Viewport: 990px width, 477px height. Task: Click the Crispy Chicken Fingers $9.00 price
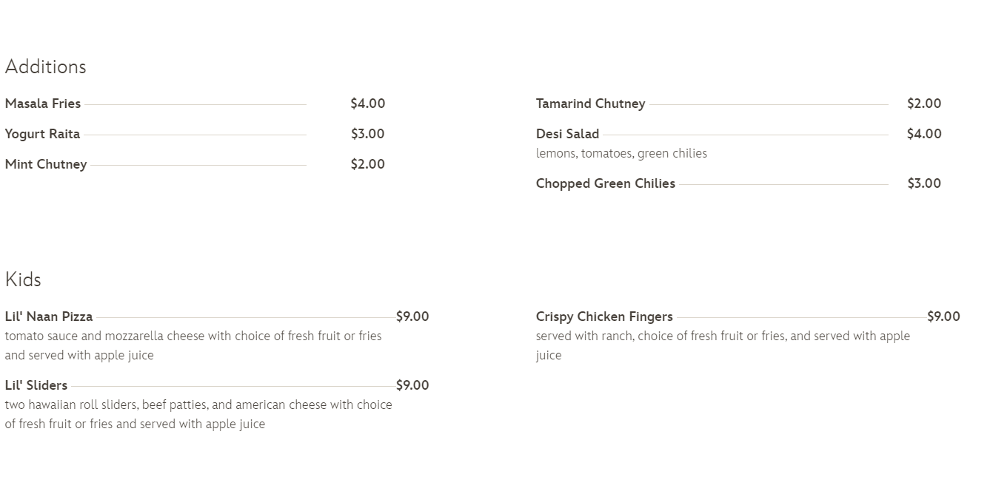[x=943, y=317]
